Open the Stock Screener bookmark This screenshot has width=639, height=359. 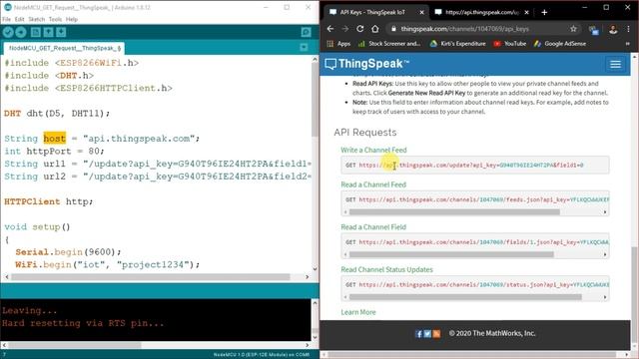389,44
